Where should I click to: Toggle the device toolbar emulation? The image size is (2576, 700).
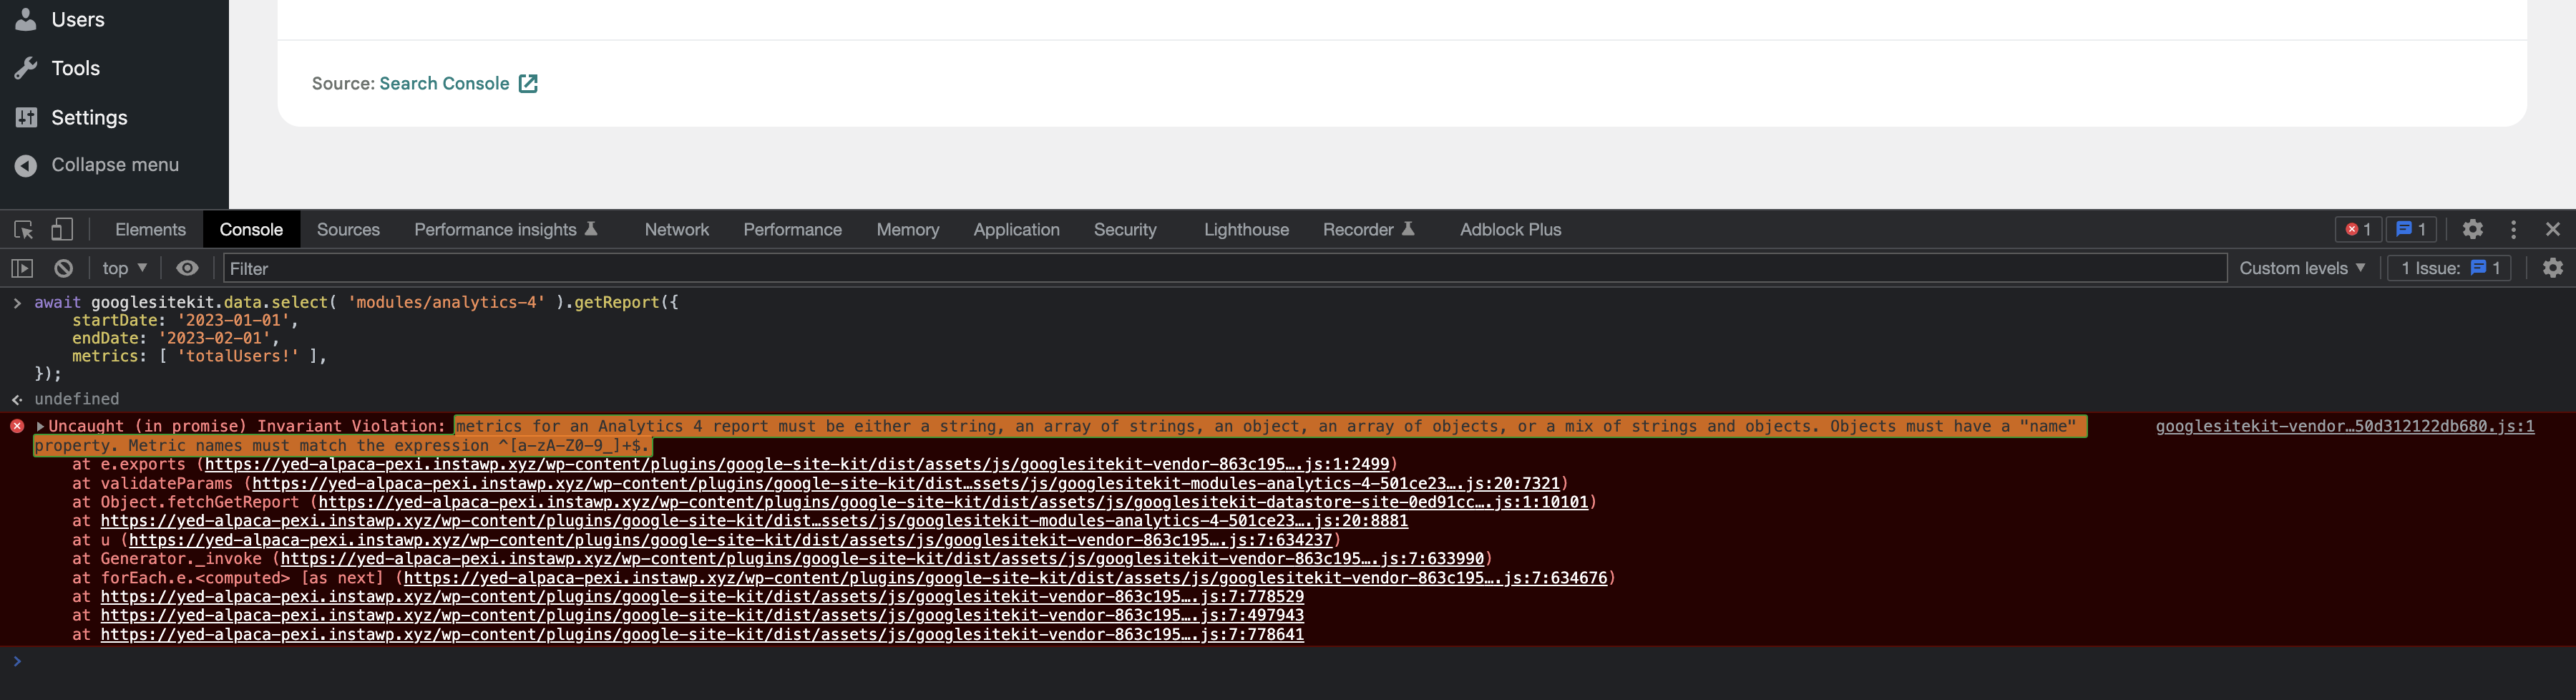pyautogui.click(x=62, y=229)
